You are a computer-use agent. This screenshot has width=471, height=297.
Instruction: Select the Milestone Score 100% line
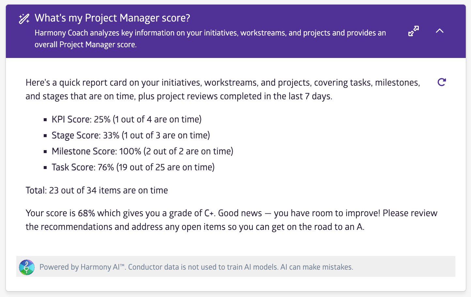click(x=143, y=151)
